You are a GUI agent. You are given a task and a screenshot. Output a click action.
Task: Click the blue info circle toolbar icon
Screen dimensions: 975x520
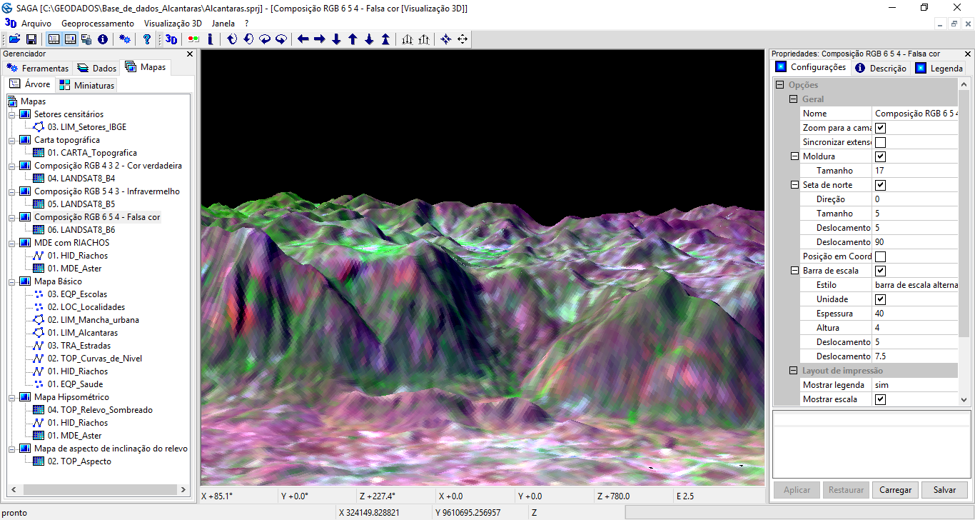(103, 39)
